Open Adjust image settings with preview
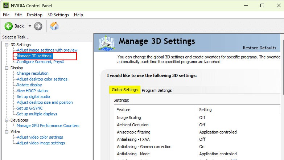The image size is (284, 160). click(x=47, y=50)
